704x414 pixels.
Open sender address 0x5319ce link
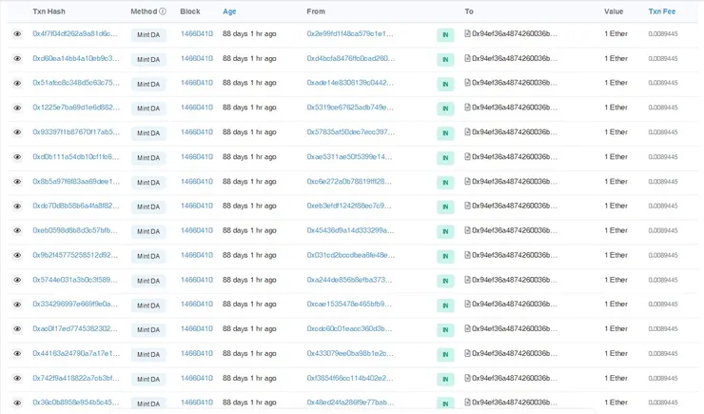[350, 108]
